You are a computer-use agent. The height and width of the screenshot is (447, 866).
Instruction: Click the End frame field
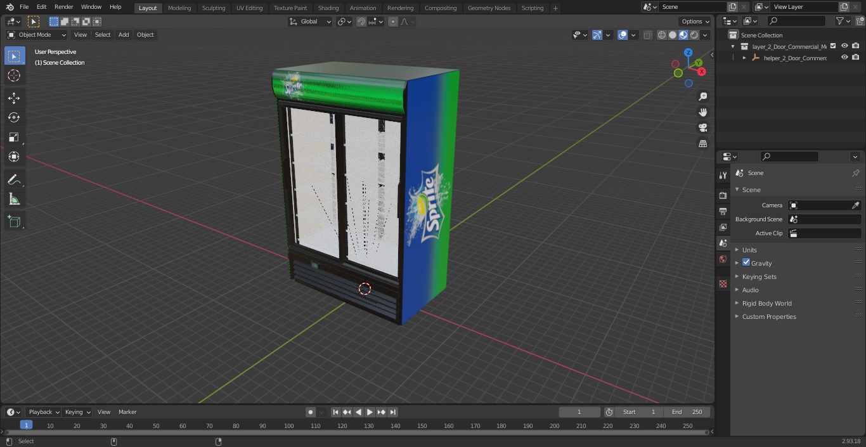[x=687, y=412]
